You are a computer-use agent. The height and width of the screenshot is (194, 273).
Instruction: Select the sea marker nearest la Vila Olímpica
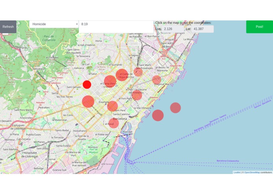pyautogui.click(x=158, y=115)
